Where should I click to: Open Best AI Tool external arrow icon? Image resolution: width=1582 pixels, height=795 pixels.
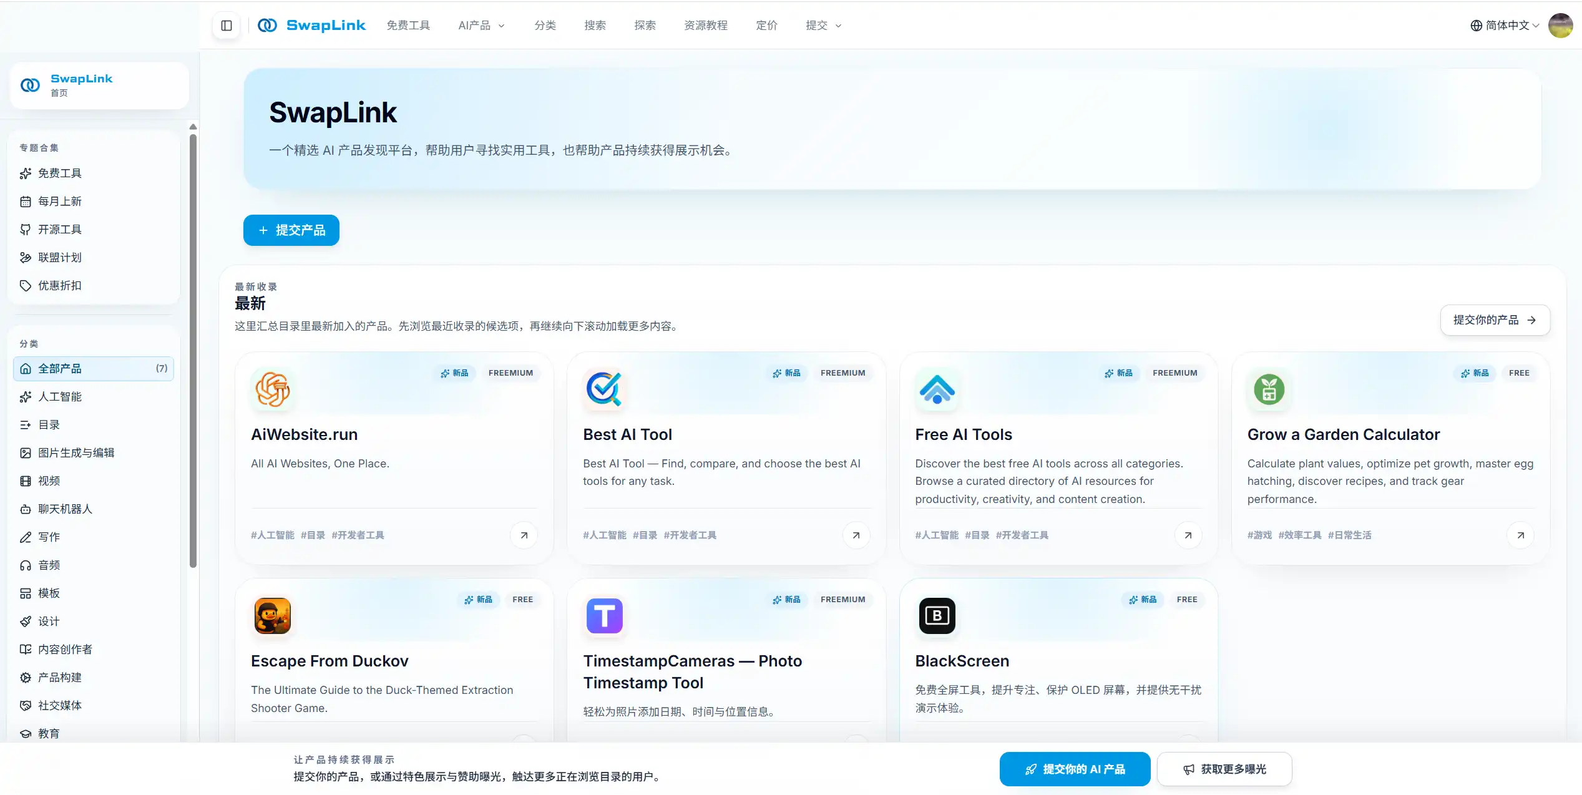click(856, 535)
